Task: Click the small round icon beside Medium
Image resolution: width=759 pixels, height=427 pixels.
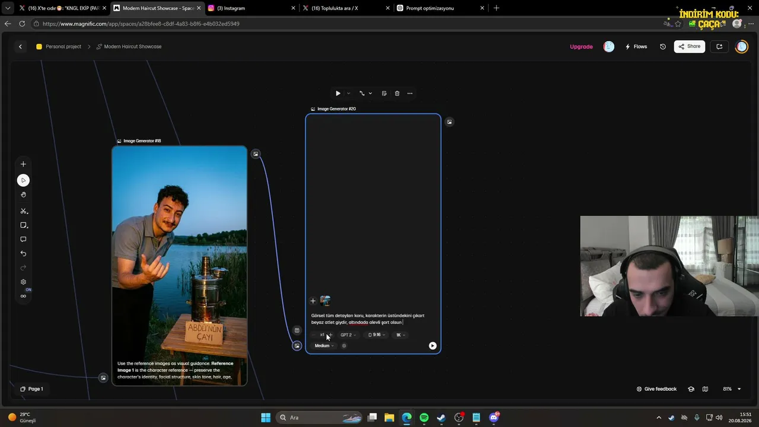Action: [344, 346]
